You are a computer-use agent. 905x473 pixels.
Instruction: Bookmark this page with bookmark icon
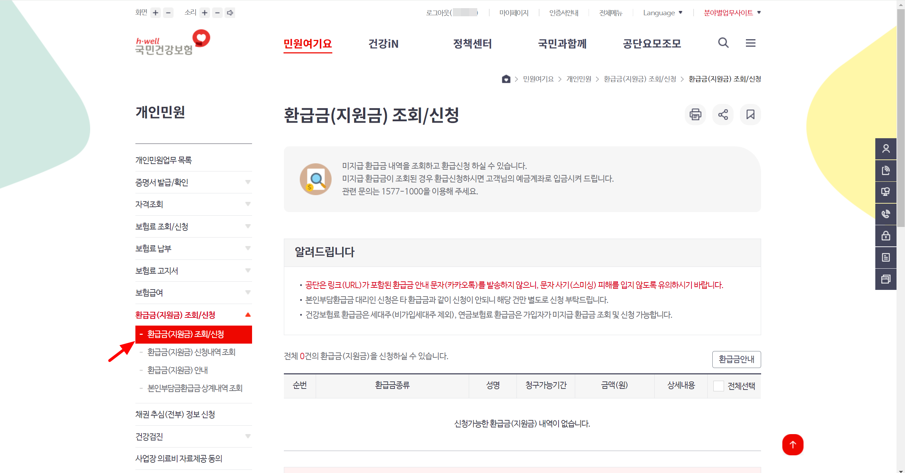750,115
